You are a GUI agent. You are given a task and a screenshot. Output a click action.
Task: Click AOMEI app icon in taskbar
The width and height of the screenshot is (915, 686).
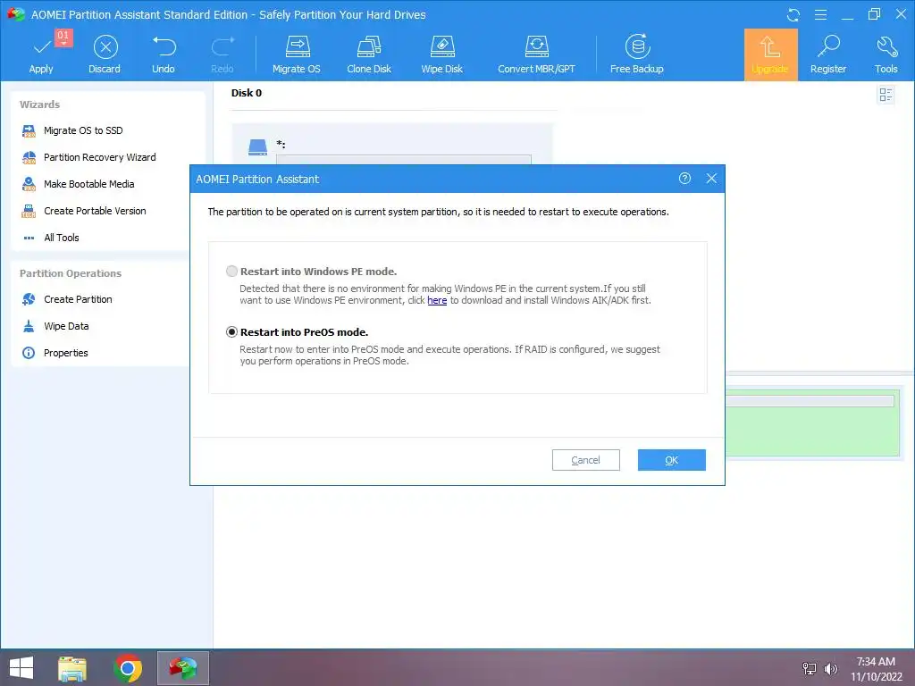coord(183,668)
